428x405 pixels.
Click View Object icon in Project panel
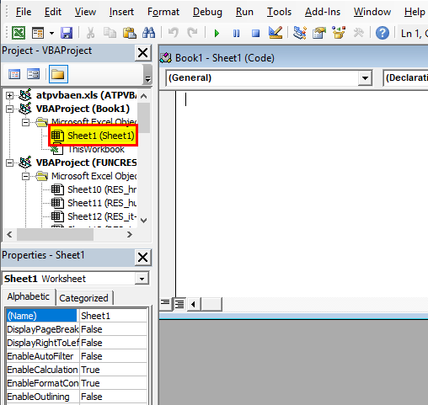[34, 74]
